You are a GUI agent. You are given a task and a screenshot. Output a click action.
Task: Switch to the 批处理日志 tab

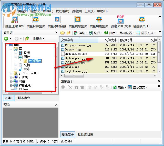coord(86,135)
